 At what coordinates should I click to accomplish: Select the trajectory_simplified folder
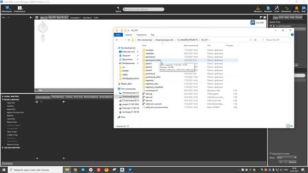(154, 87)
